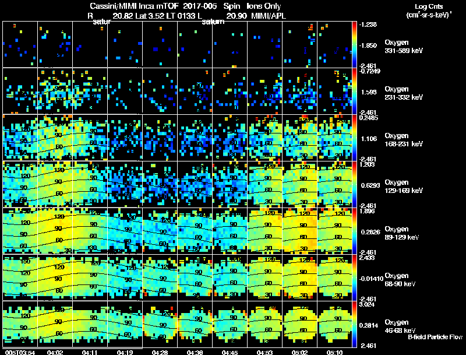Click the 89-129 keV row color bar
This screenshot has width=466, height=355.
[354, 231]
